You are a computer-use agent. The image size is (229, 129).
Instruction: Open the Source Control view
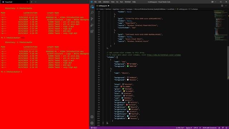[92, 19]
